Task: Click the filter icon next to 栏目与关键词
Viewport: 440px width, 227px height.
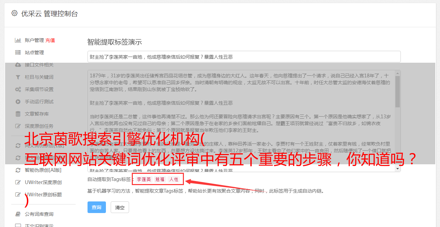Action: (x=18, y=77)
